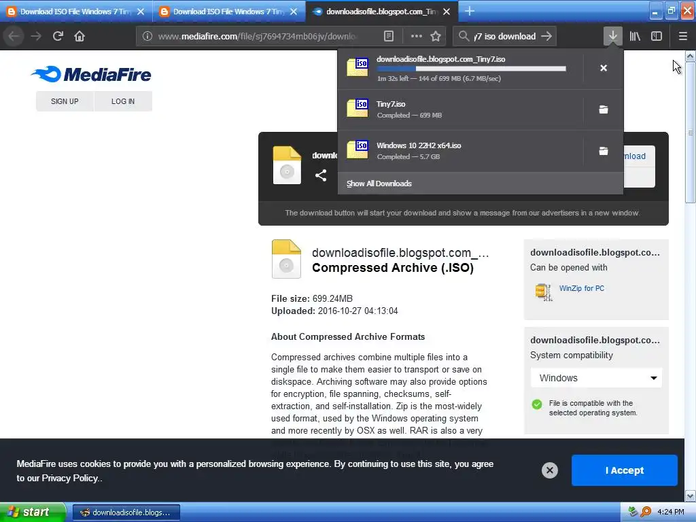Open the System compatibility Windows dropdown

click(x=596, y=378)
